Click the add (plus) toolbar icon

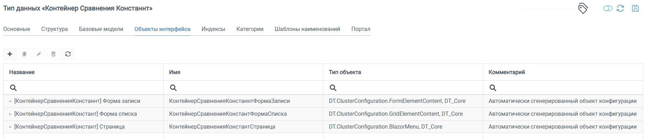pos(10,54)
